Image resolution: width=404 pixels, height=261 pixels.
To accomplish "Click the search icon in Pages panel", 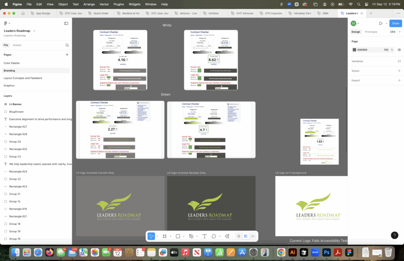I will (x=67, y=45).
